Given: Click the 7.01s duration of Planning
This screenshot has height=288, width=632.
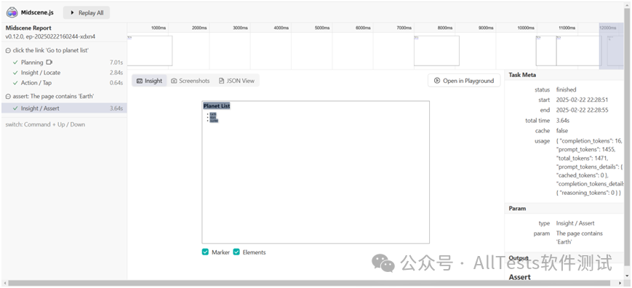Looking at the screenshot, I should click(116, 63).
